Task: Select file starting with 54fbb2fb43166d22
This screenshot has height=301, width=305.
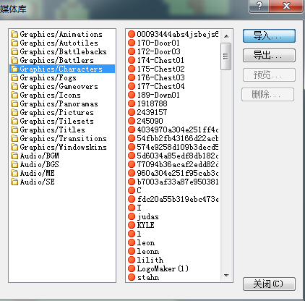Action: pos(178,138)
